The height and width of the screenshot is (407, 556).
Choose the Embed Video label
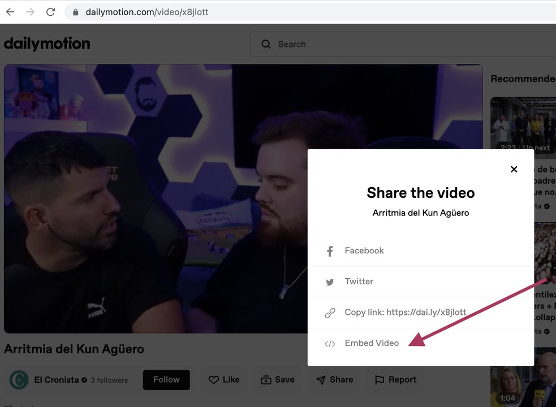pyautogui.click(x=372, y=343)
